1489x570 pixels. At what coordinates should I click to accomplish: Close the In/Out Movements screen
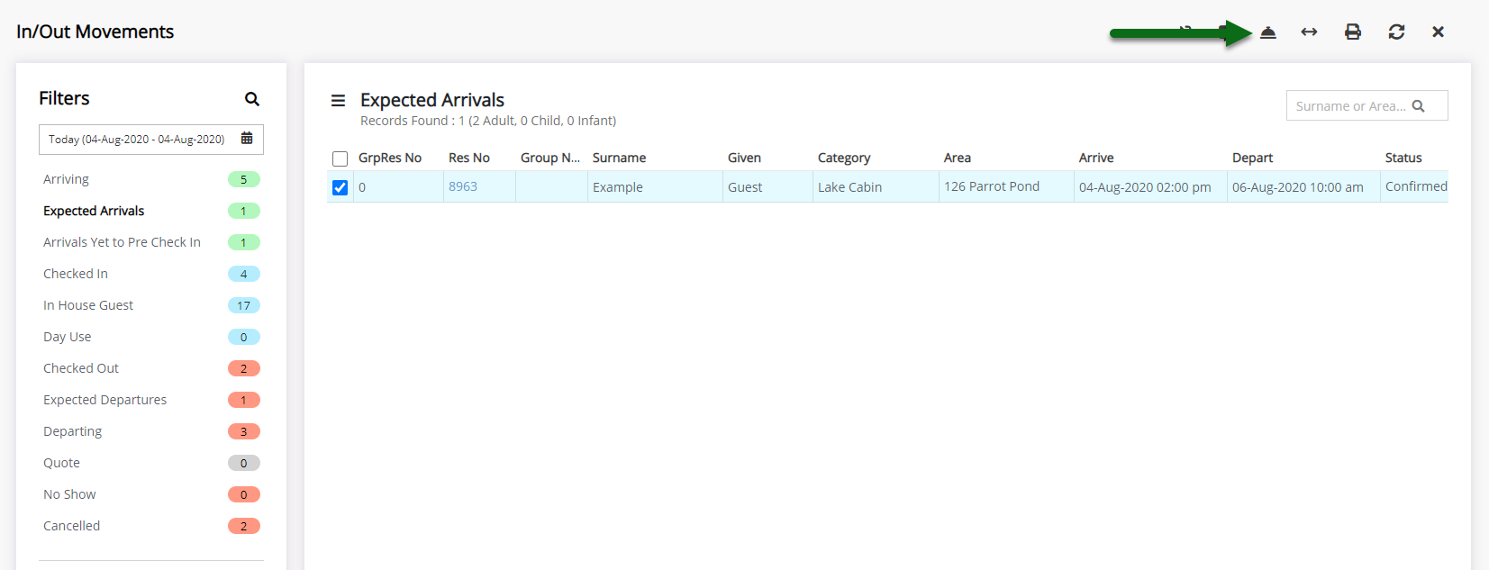click(1438, 32)
